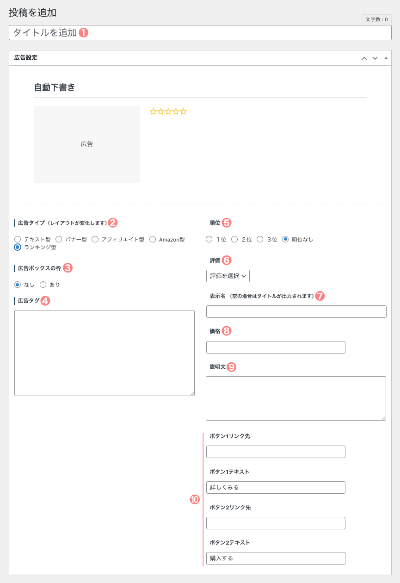Pick the 3位 ranking option
The width and height of the screenshot is (400, 583).
(260, 239)
